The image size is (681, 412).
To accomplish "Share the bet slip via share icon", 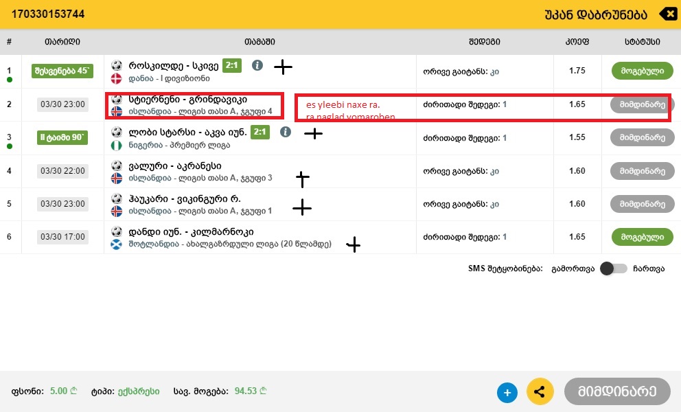I will (540, 391).
